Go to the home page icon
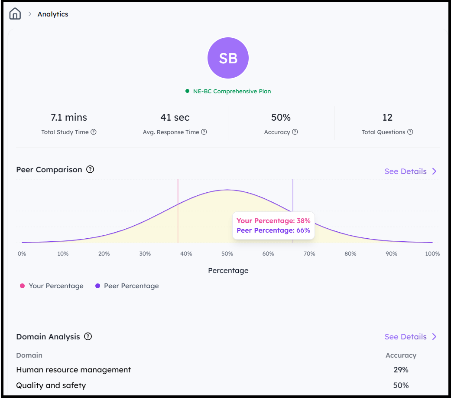 (15, 13)
